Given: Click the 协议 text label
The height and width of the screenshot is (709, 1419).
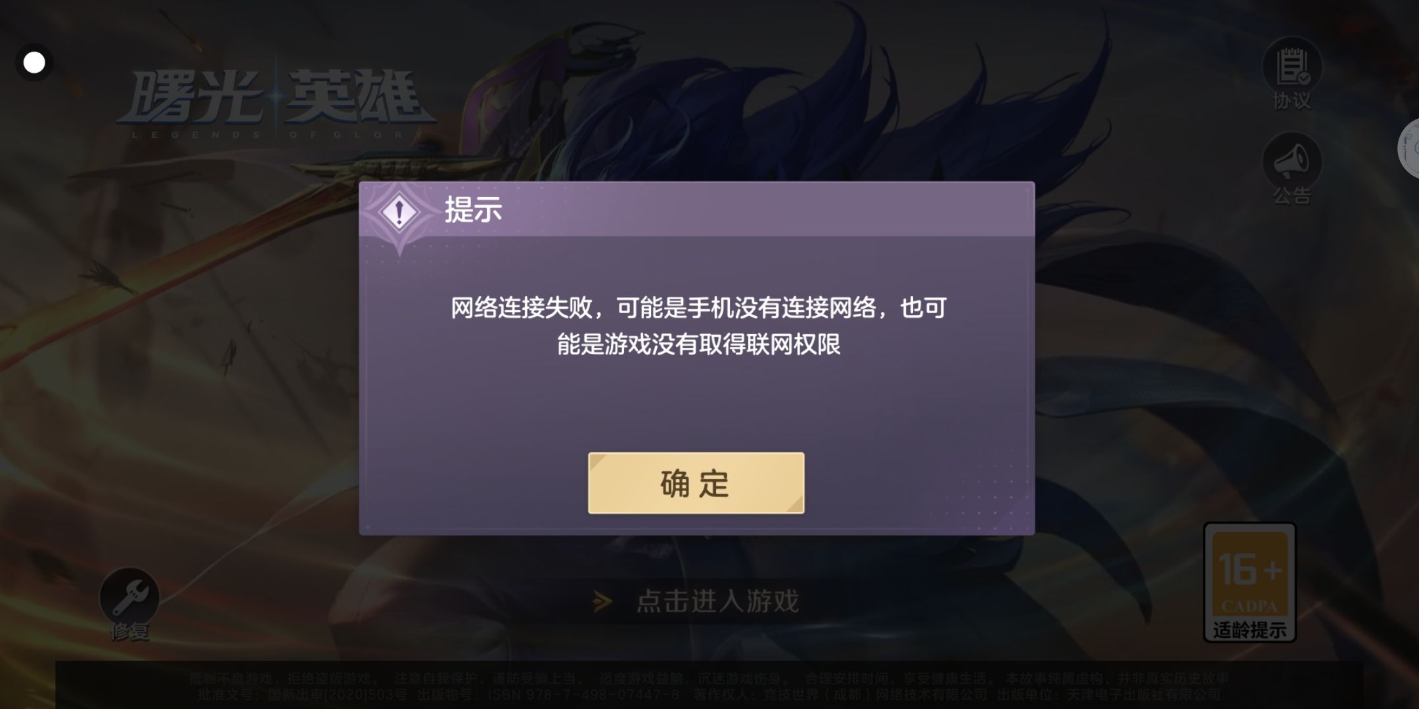Looking at the screenshot, I should 1292,100.
